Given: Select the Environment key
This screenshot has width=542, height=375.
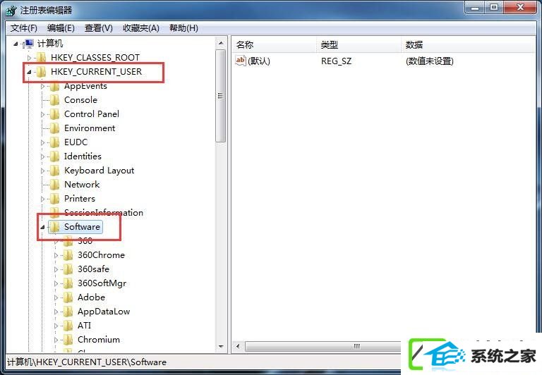Looking at the screenshot, I should [x=90, y=128].
